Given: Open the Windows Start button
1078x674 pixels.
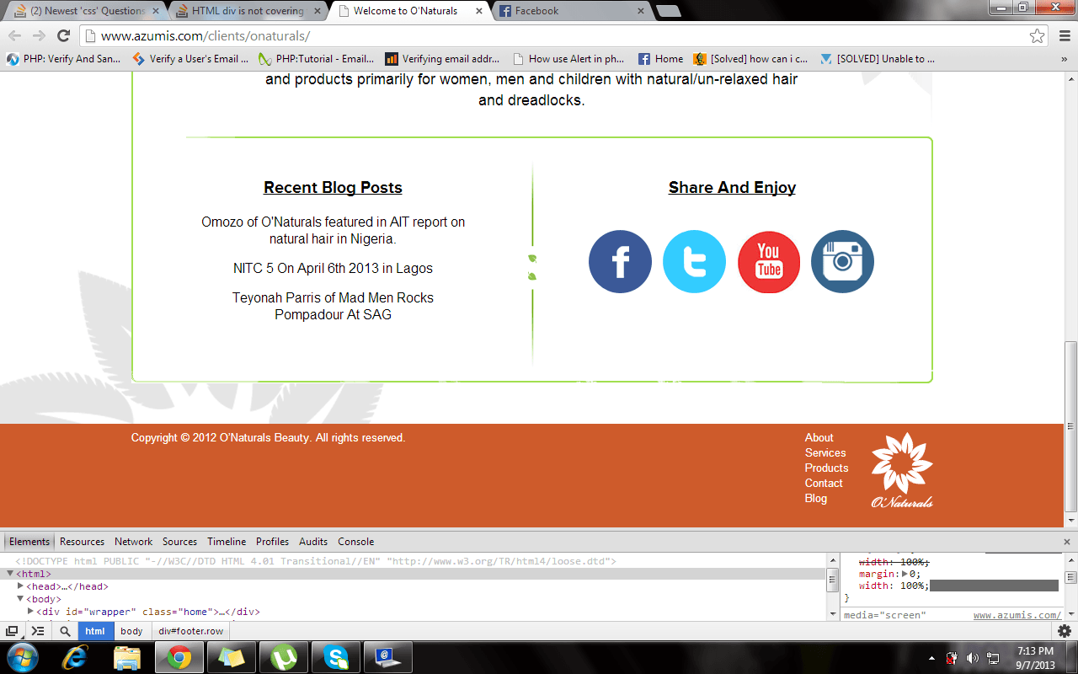Looking at the screenshot, I should click(22, 656).
